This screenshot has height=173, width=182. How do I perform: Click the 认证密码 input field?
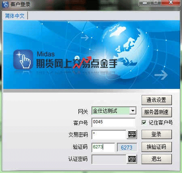(x=109, y=159)
